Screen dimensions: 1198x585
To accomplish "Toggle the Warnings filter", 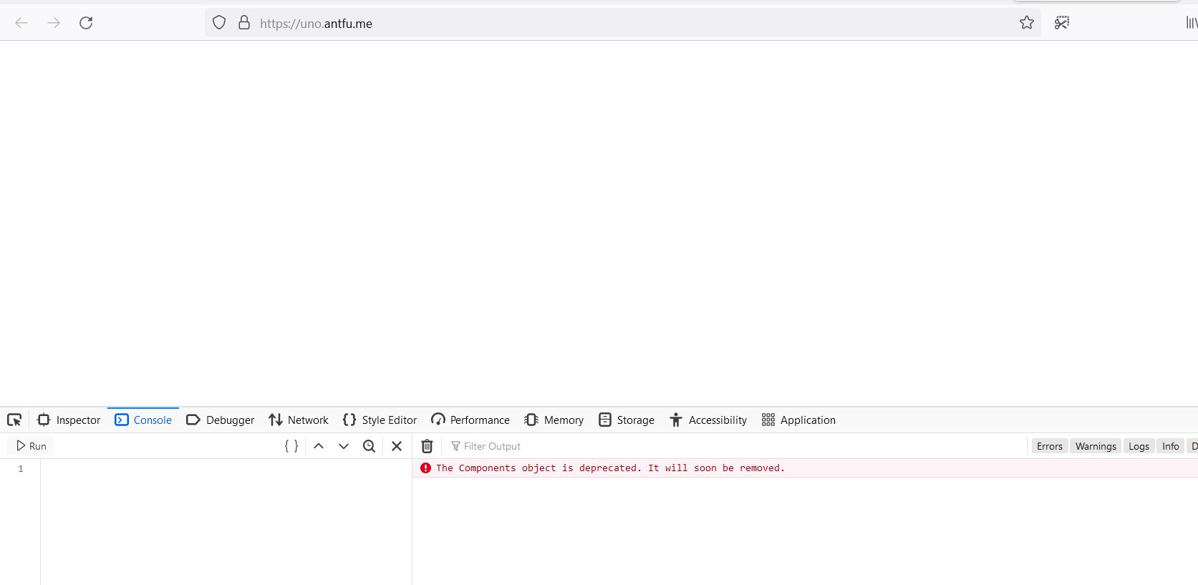I will (x=1096, y=446).
